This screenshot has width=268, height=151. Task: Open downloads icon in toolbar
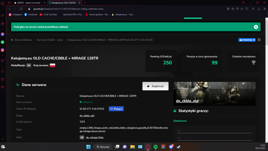click(x=259, y=9)
